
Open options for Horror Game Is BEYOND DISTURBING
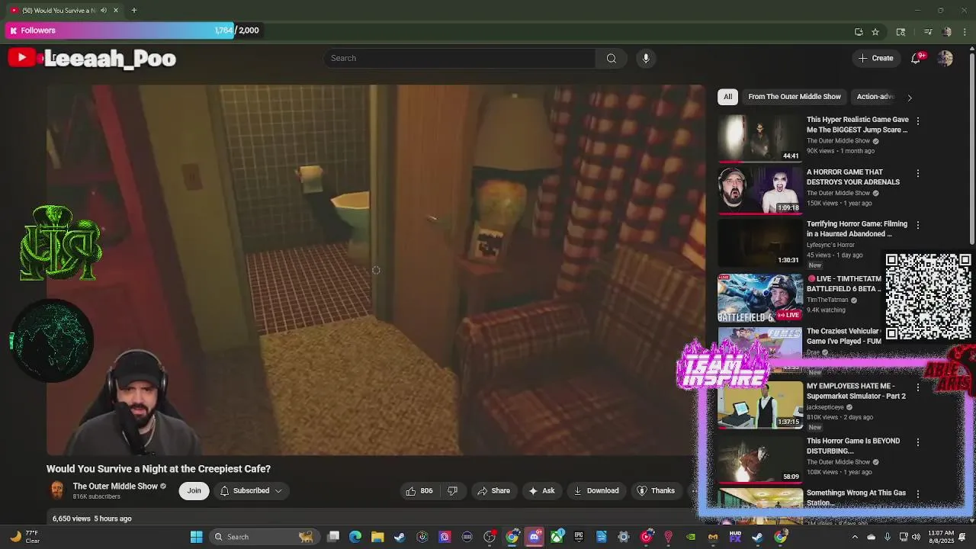pyautogui.click(x=918, y=442)
